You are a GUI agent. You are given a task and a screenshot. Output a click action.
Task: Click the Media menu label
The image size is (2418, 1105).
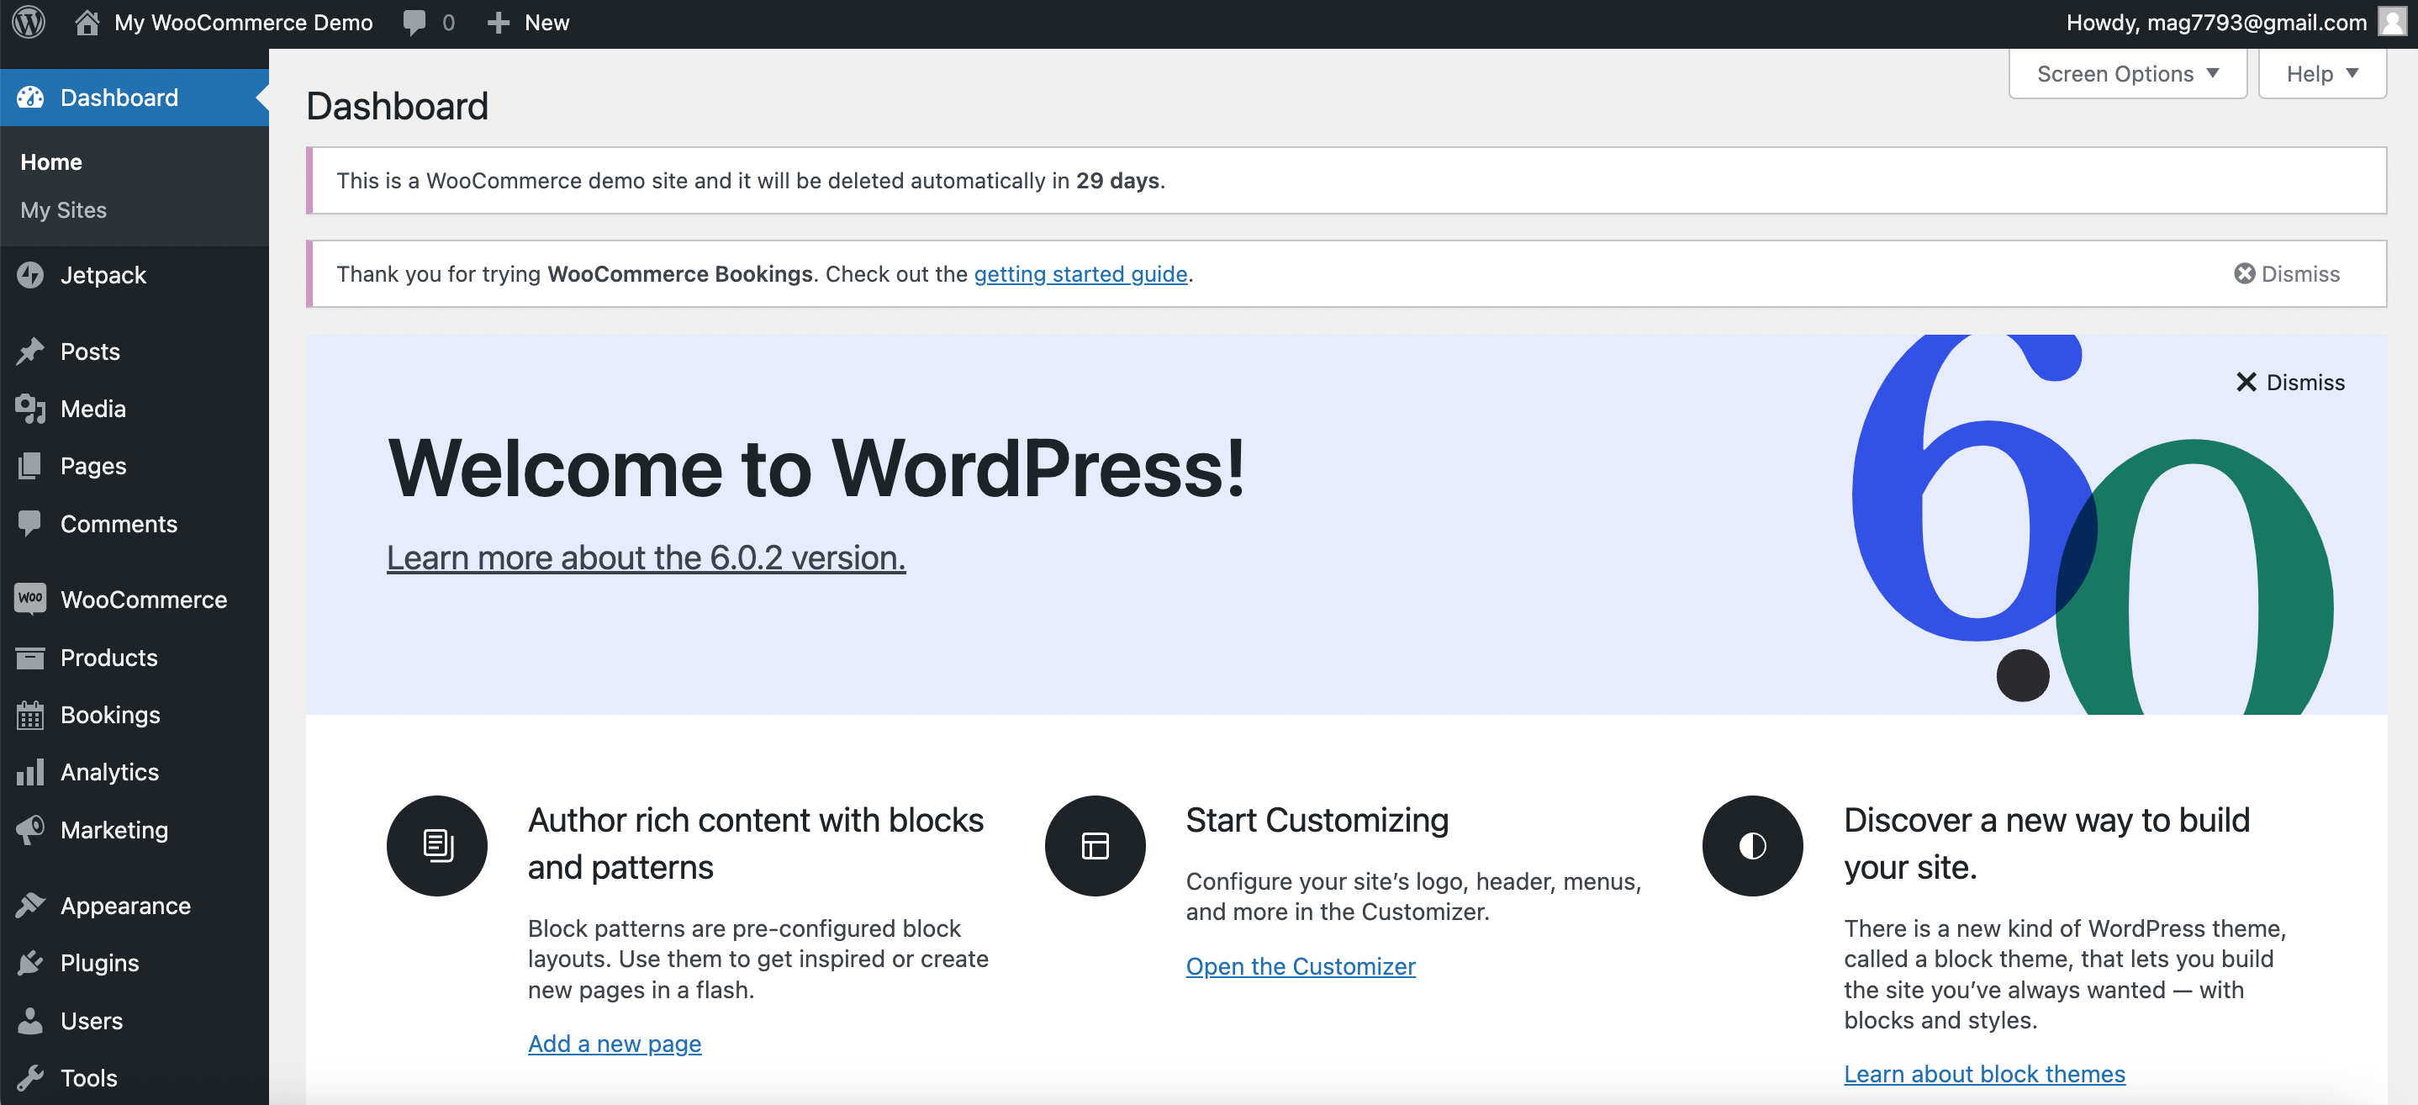(93, 409)
